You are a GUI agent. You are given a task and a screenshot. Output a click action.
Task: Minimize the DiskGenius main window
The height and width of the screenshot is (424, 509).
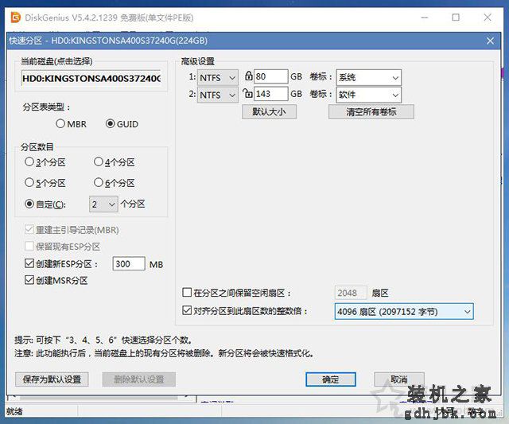425,18
